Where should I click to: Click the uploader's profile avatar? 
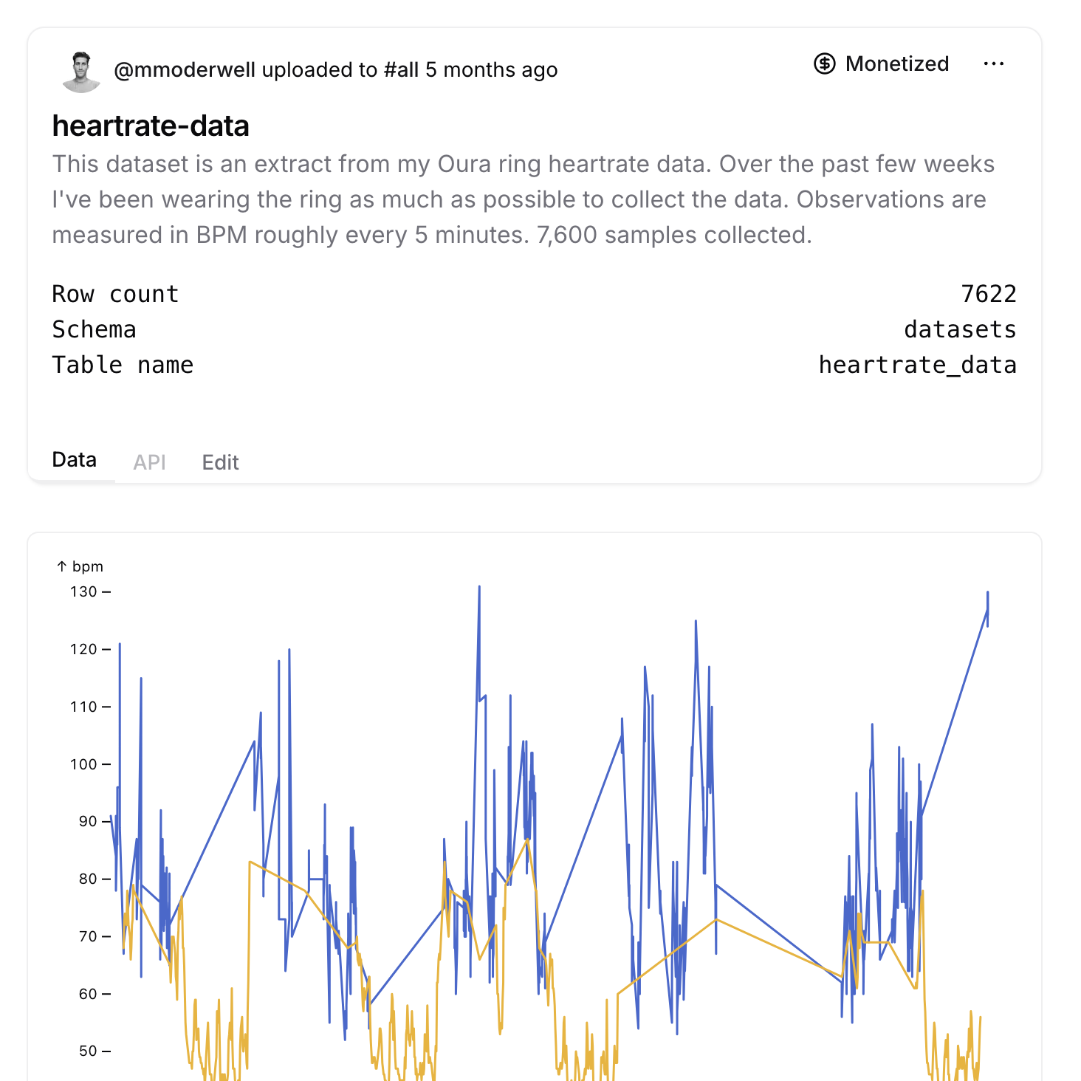[x=81, y=72]
